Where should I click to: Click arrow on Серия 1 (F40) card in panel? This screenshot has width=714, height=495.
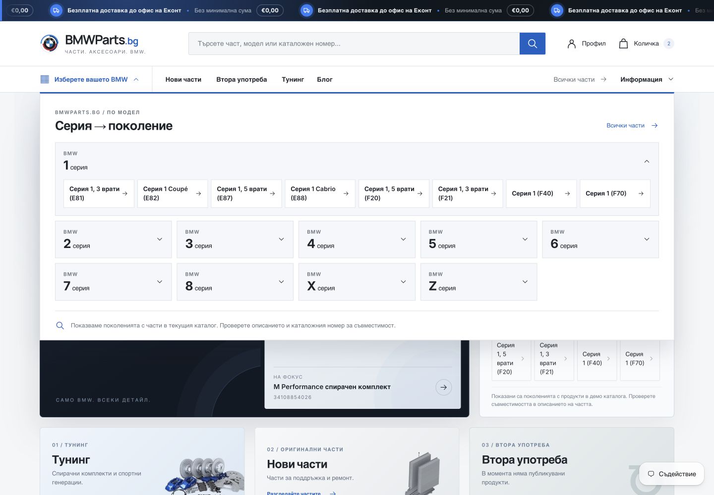pos(567,194)
